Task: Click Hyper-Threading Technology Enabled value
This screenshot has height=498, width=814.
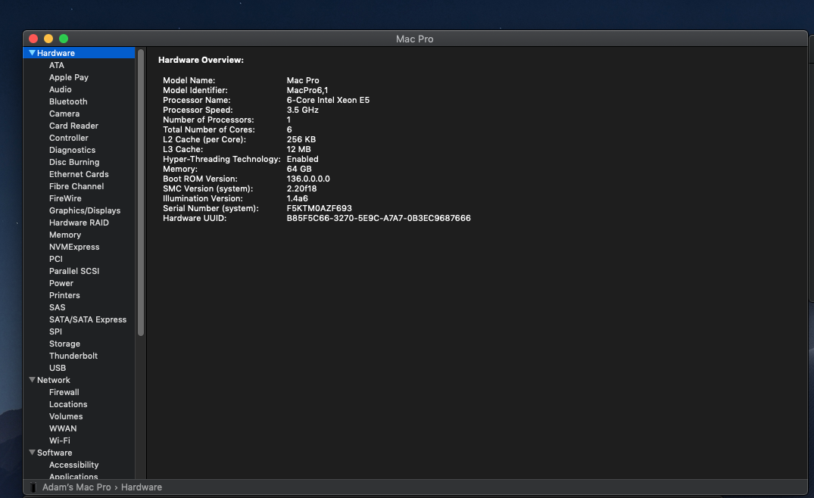Action: [x=303, y=159]
